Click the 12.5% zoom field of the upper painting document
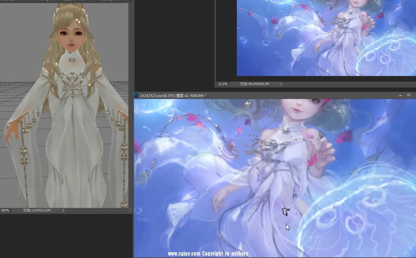The height and width of the screenshot is (258, 416). pos(223,84)
